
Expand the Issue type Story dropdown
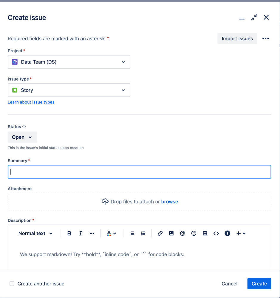point(69,90)
